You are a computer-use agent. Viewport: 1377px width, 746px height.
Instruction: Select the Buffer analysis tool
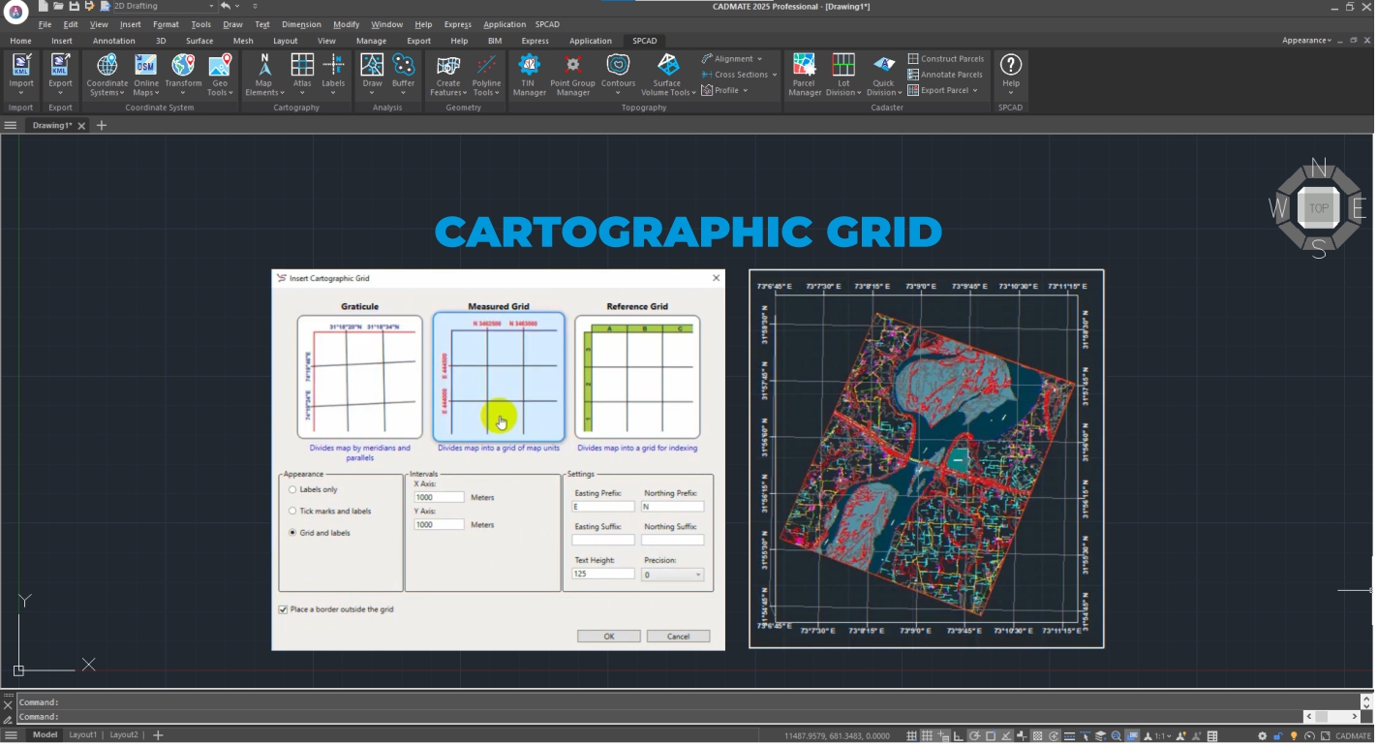(x=403, y=74)
